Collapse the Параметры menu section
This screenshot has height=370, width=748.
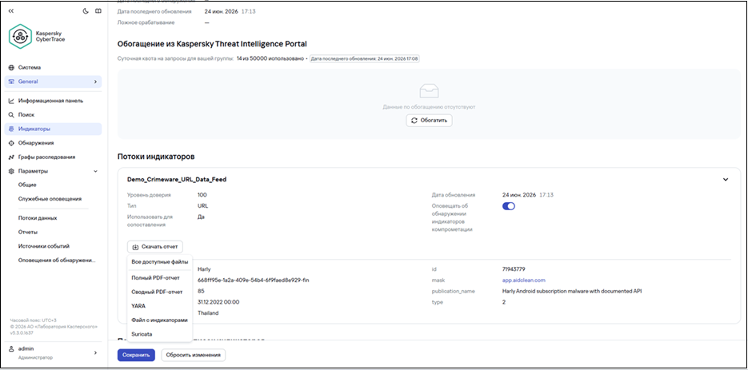coord(95,171)
